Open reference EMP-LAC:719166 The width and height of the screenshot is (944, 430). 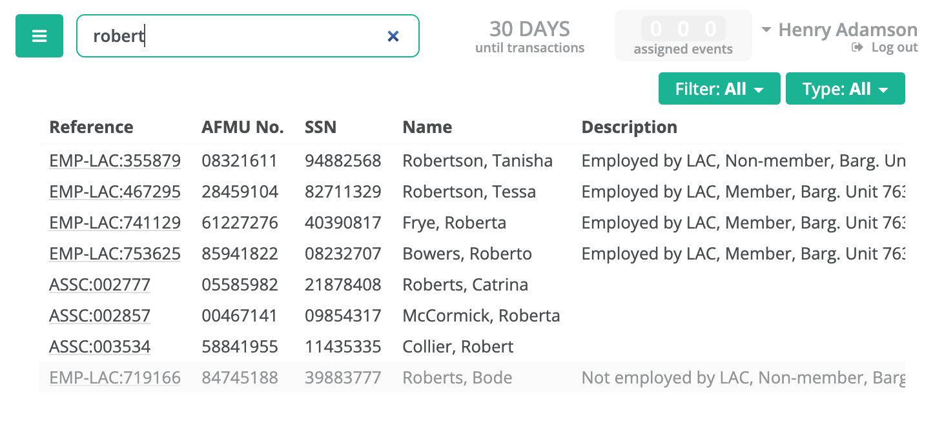(115, 378)
